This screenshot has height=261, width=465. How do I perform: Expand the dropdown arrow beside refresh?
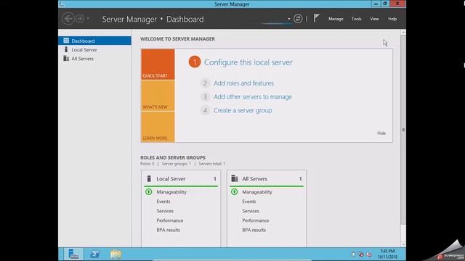click(289, 19)
